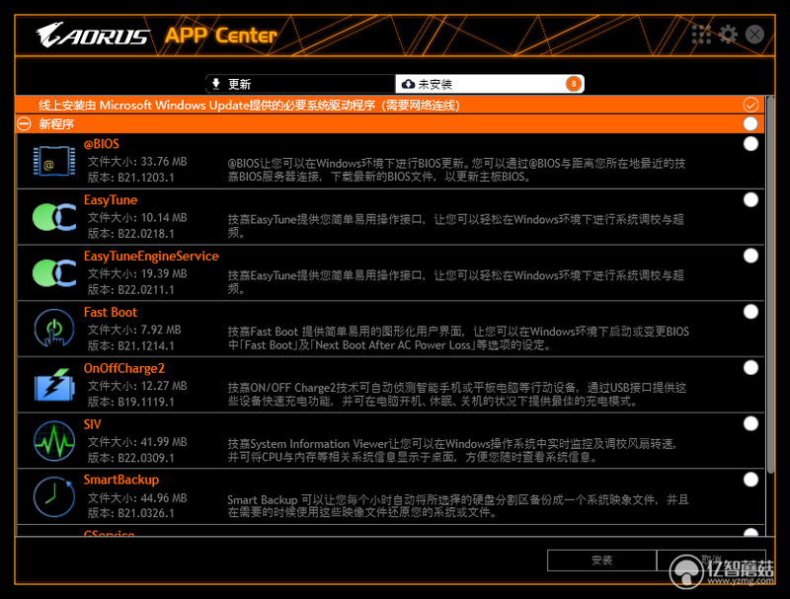Click the @BIOS program name
This screenshot has width=790, height=599.
point(102,144)
